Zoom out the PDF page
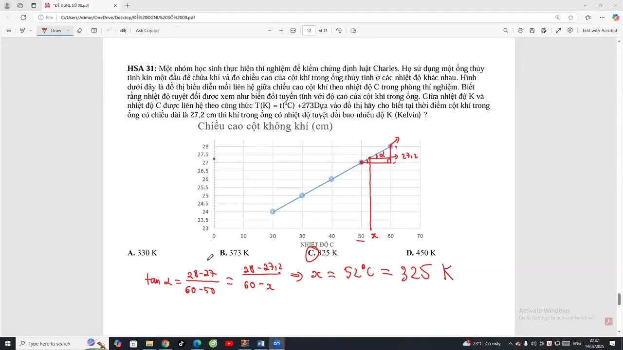The image size is (623, 350). pos(270,30)
